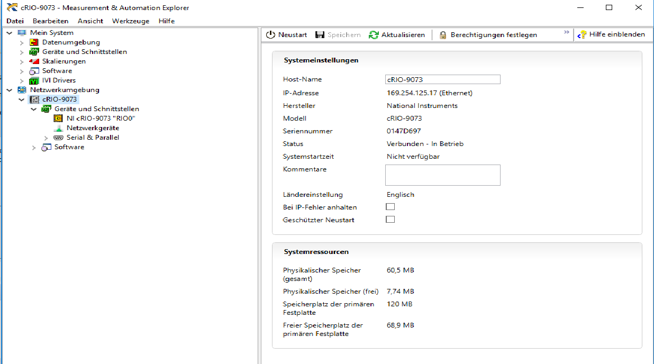Toggle the Bei IP-Fehler anhalten checkbox
The image size is (654, 364).
click(390, 207)
